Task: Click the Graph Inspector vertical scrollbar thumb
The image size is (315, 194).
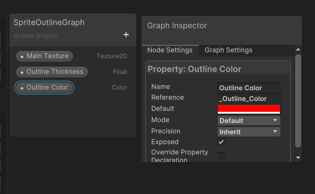Action: [x=298, y=101]
